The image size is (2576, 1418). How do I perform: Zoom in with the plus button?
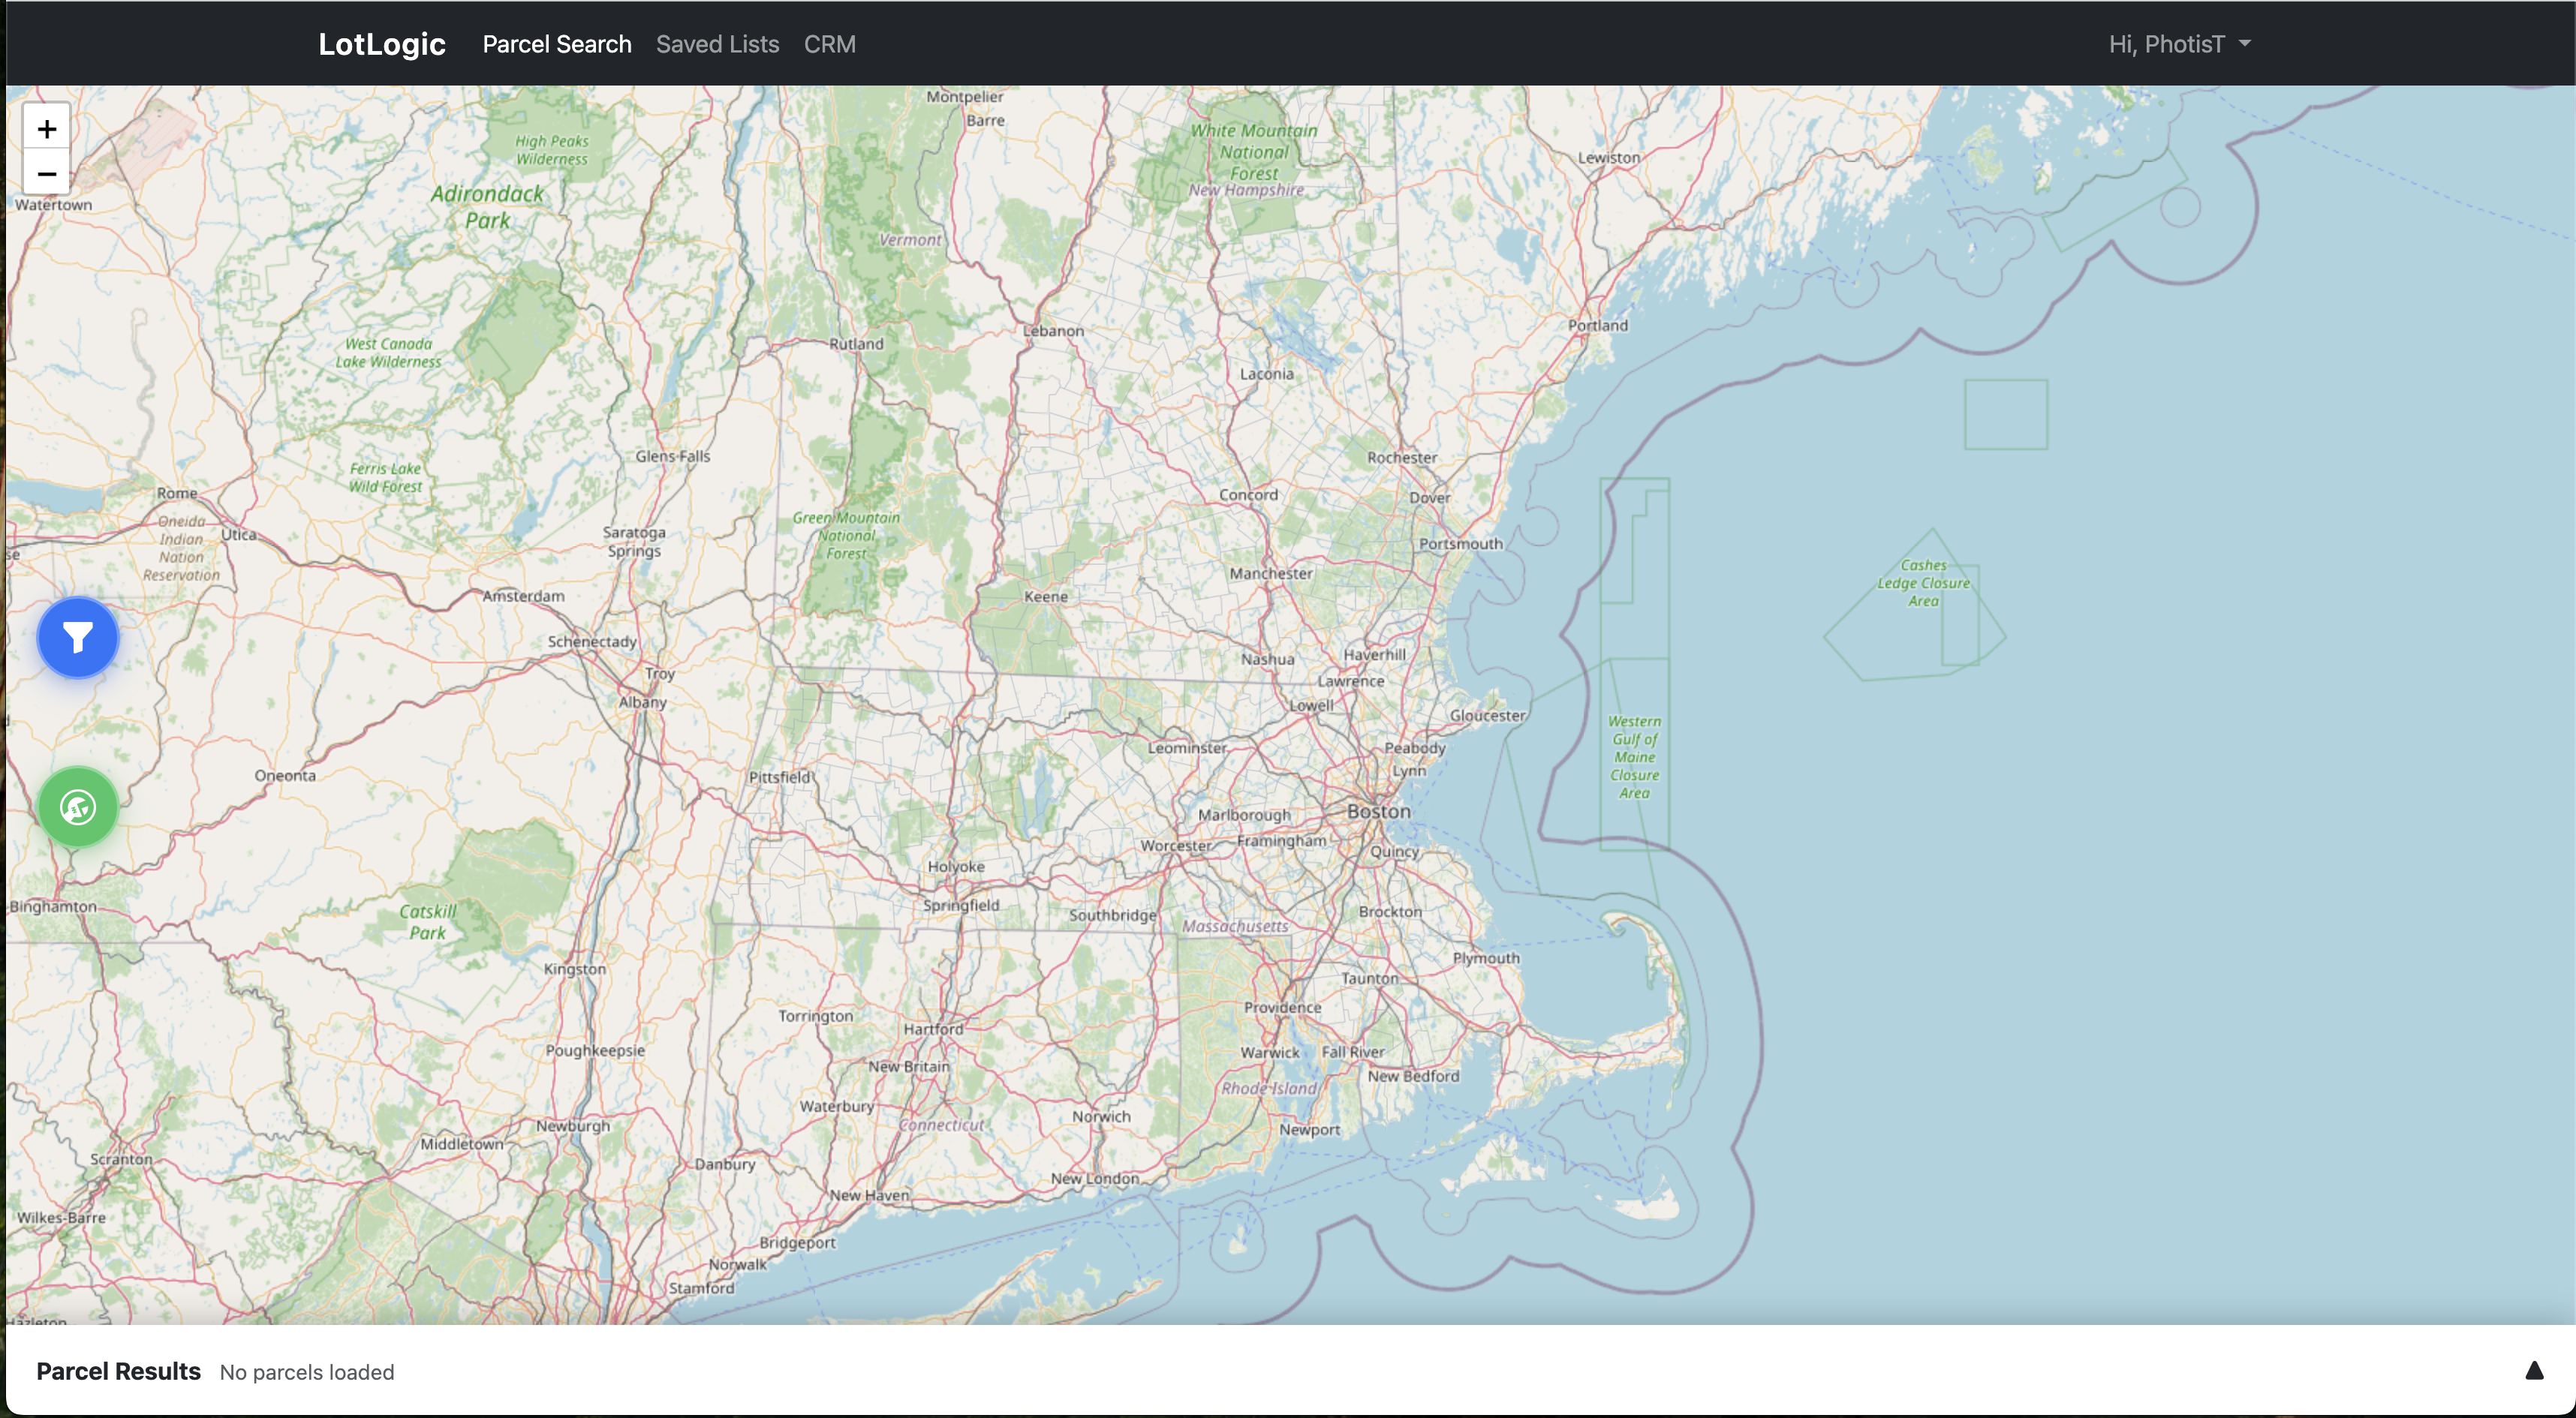click(46, 129)
